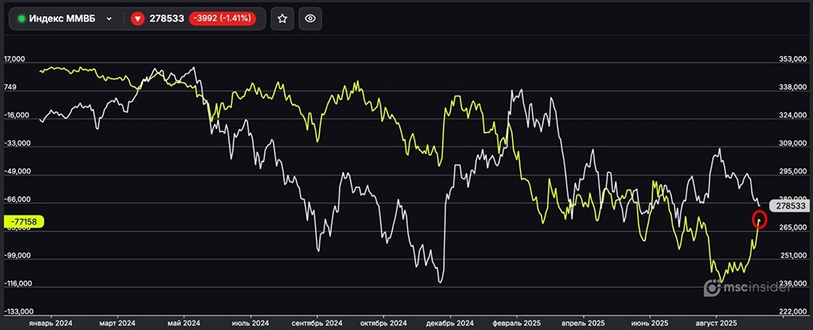Click the 324,000 right axis label
The height and width of the screenshot is (330, 813).
(x=793, y=116)
